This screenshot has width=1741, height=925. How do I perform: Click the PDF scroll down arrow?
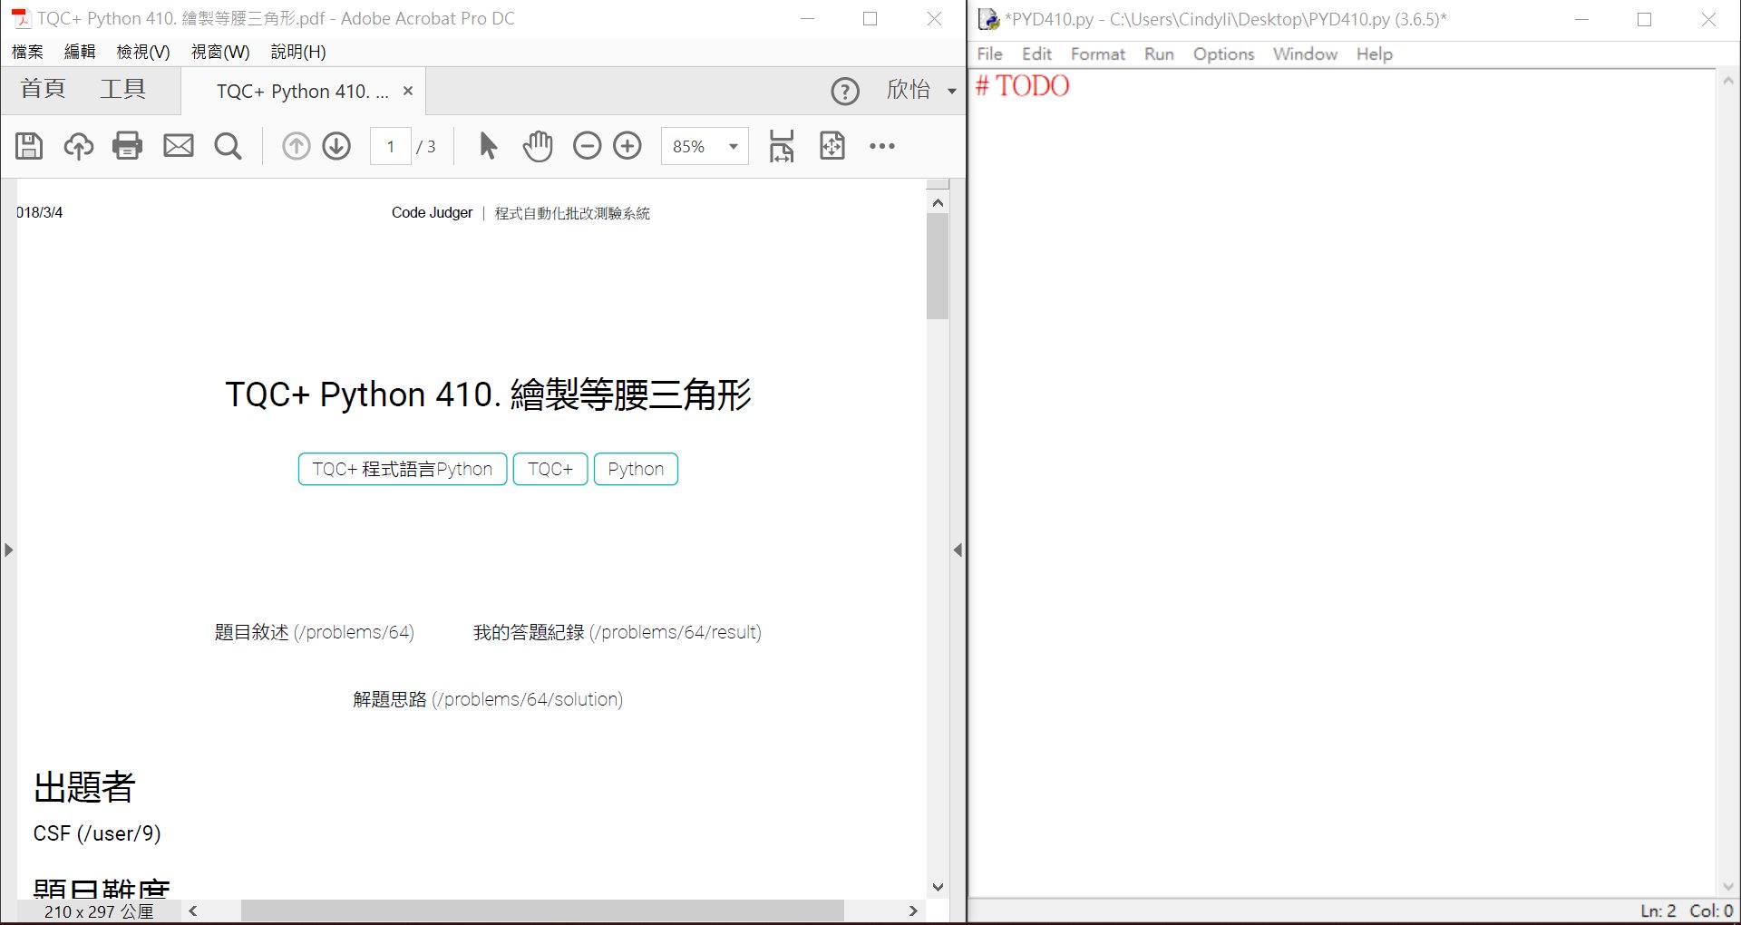[x=938, y=887]
